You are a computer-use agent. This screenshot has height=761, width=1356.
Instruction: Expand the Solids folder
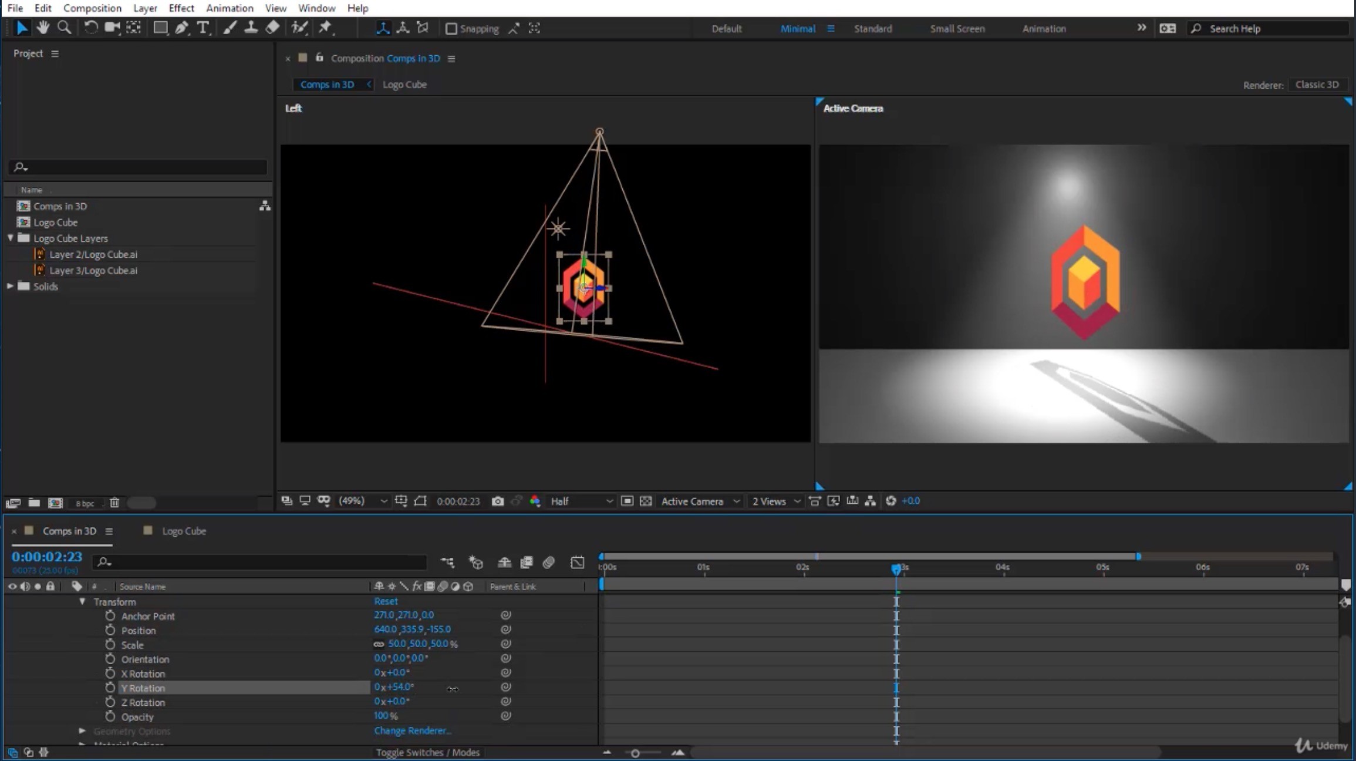[10, 286]
